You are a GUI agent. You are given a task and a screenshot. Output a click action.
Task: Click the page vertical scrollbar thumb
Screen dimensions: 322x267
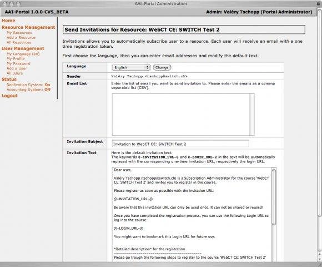319,112
